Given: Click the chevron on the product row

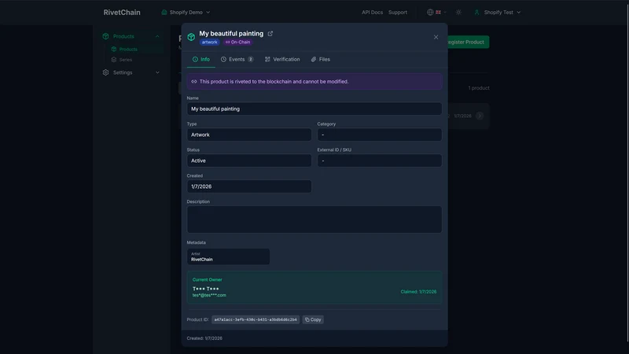Looking at the screenshot, I should (x=480, y=116).
